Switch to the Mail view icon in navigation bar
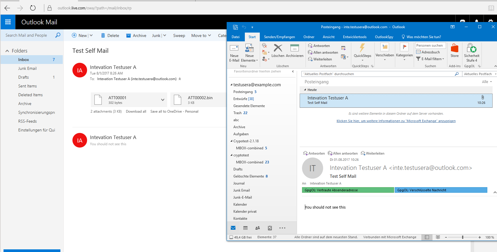497x252 pixels. pyautogui.click(x=233, y=228)
